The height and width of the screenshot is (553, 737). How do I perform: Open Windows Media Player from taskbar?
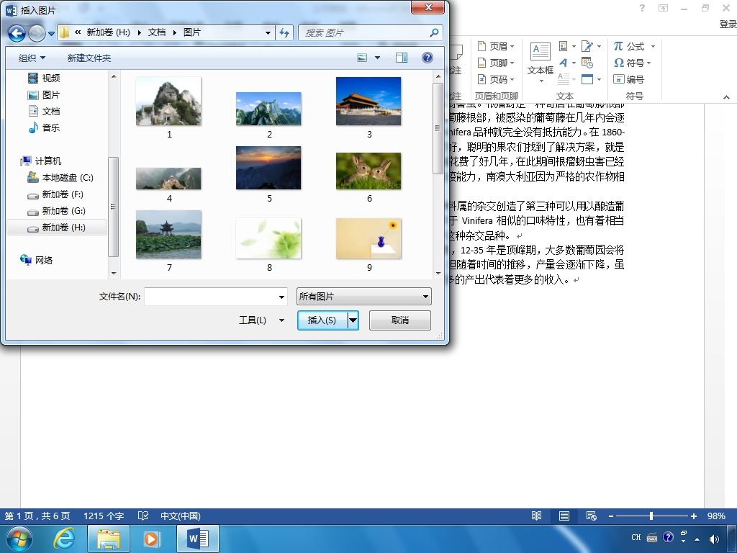(152, 539)
